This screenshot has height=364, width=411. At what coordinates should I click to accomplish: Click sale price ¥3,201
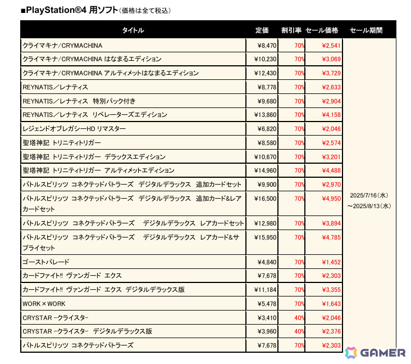(331, 157)
